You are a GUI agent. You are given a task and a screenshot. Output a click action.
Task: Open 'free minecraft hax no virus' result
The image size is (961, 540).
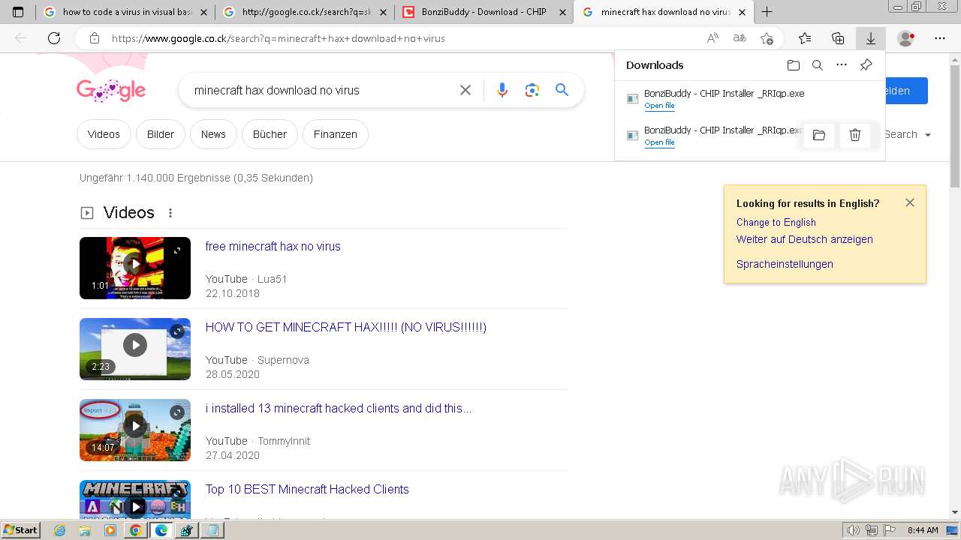[273, 246]
